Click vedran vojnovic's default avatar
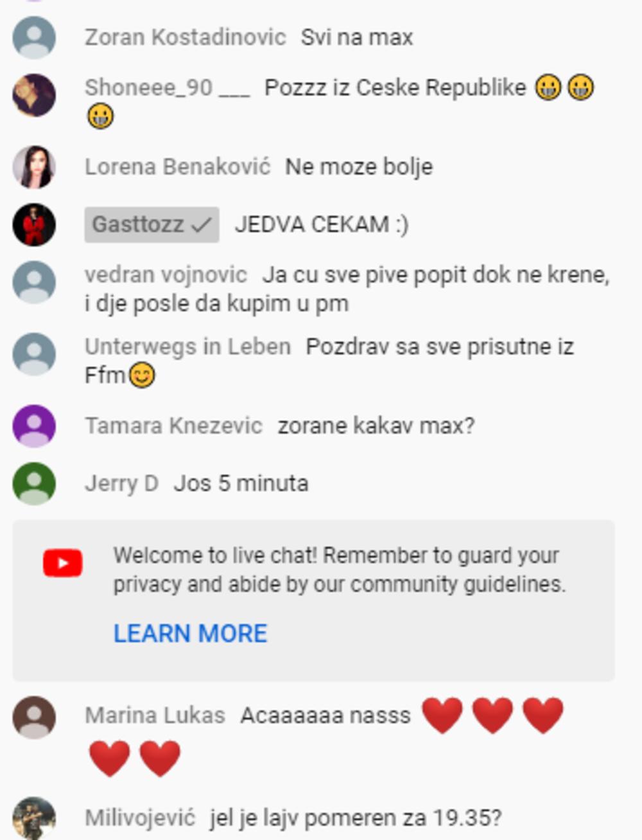This screenshot has height=840, width=642. click(x=34, y=282)
